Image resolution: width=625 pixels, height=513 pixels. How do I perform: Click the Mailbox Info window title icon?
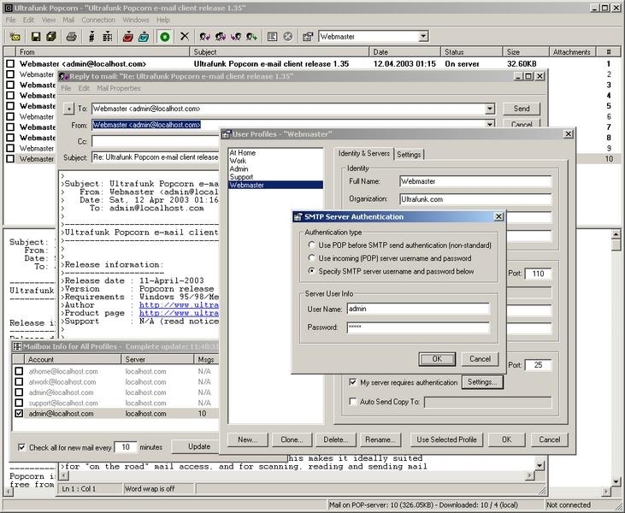click(x=17, y=346)
